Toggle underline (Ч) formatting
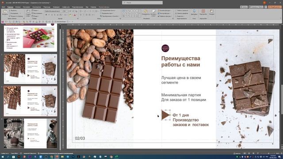Image resolution: width=283 pixels, height=159 pixels. pyautogui.click(x=52, y=15)
